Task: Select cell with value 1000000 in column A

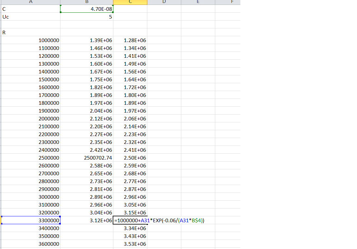Action: [x=31, y=40]
